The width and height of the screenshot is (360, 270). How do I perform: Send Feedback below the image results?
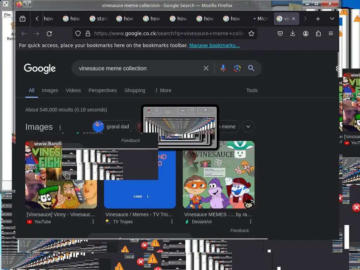(x=239, y=231)
